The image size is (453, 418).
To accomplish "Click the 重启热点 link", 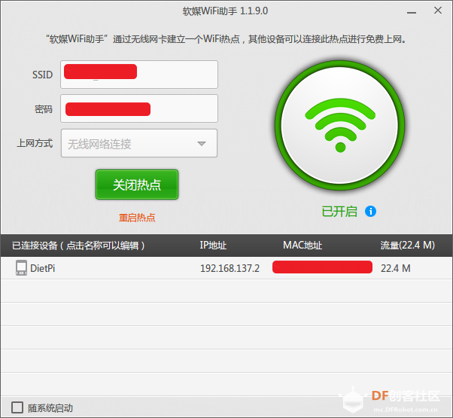I will (137, 218).
